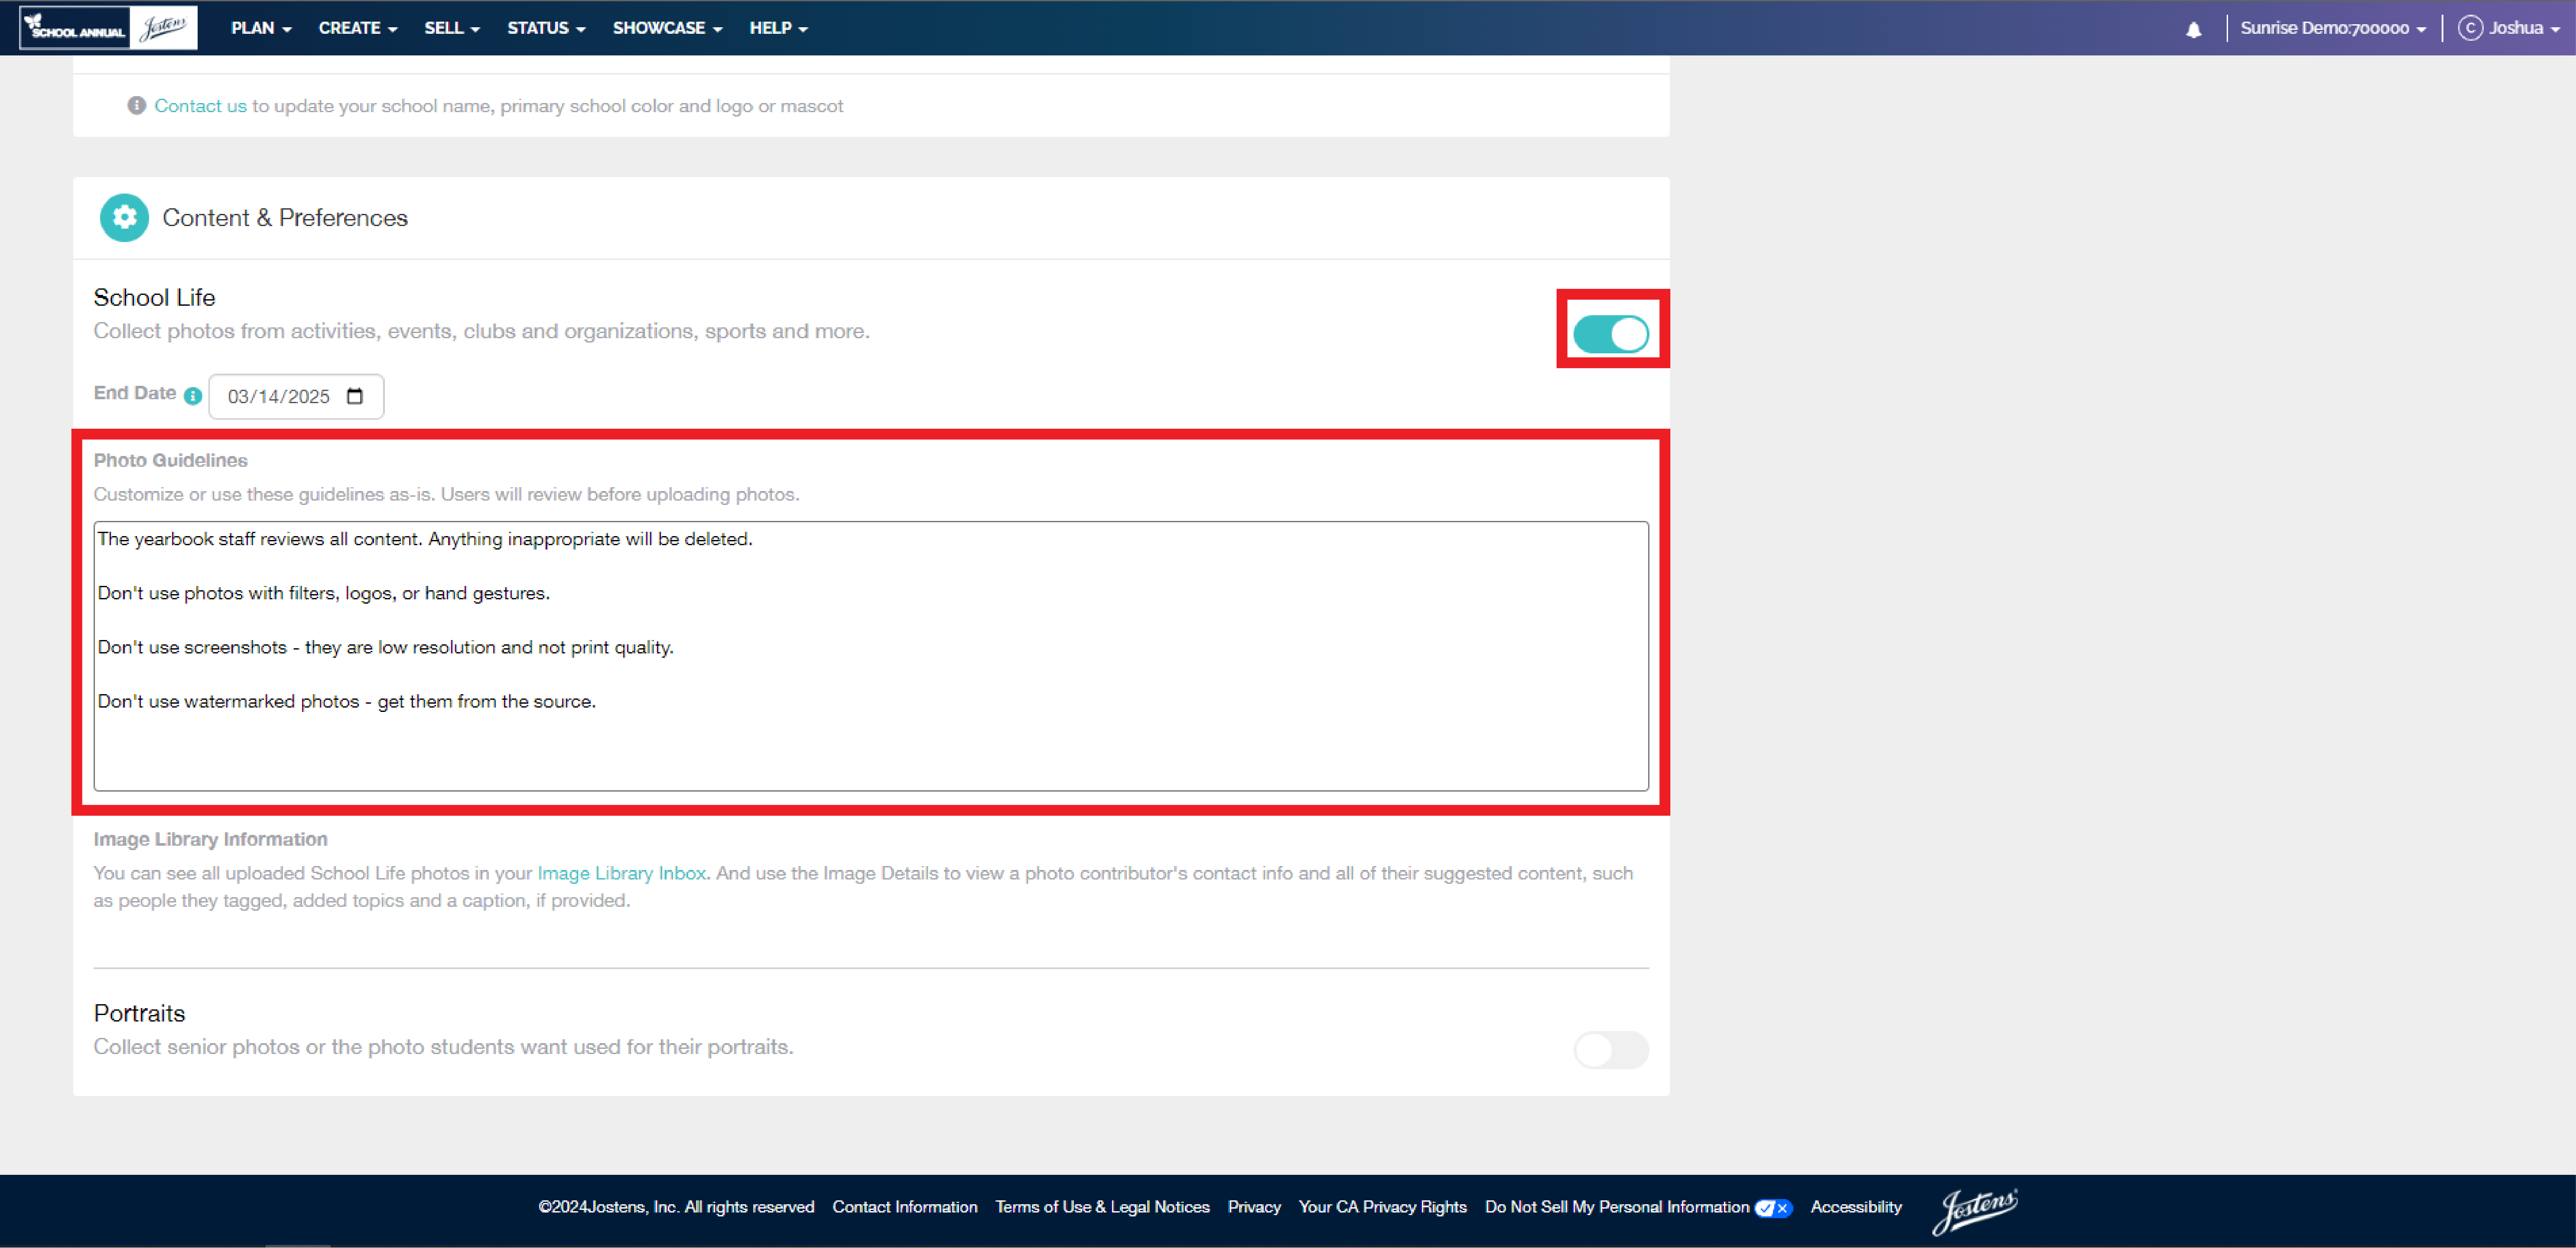Click the line about watermarked photos
This screenshot has width=2576, height=1248.
(346, 702)
